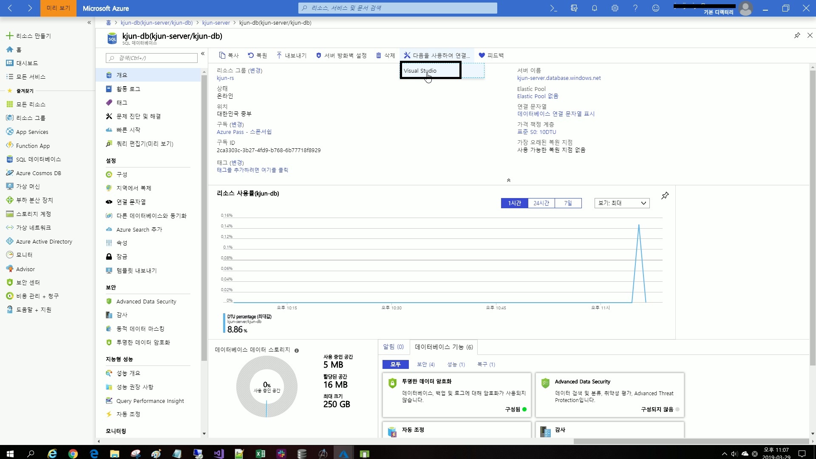Open the notifications bell

tap(594, 8)
